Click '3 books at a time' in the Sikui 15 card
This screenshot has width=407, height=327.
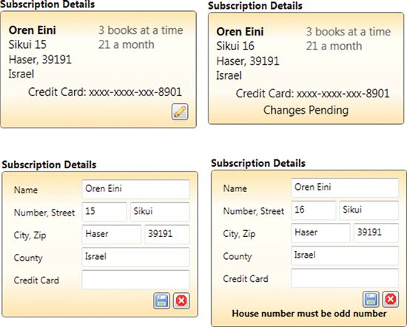coord(141,30)
